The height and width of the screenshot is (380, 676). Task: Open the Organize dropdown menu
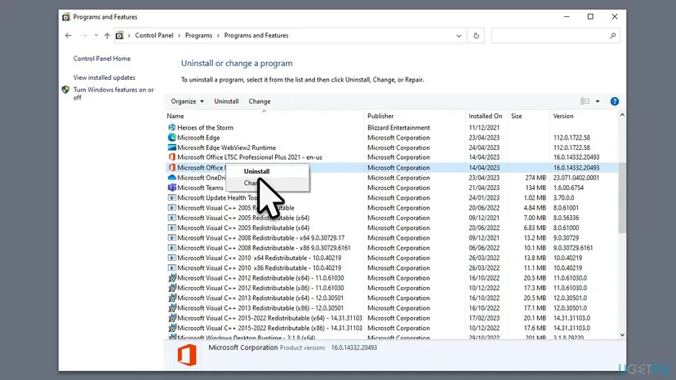(x=187, y=101)
